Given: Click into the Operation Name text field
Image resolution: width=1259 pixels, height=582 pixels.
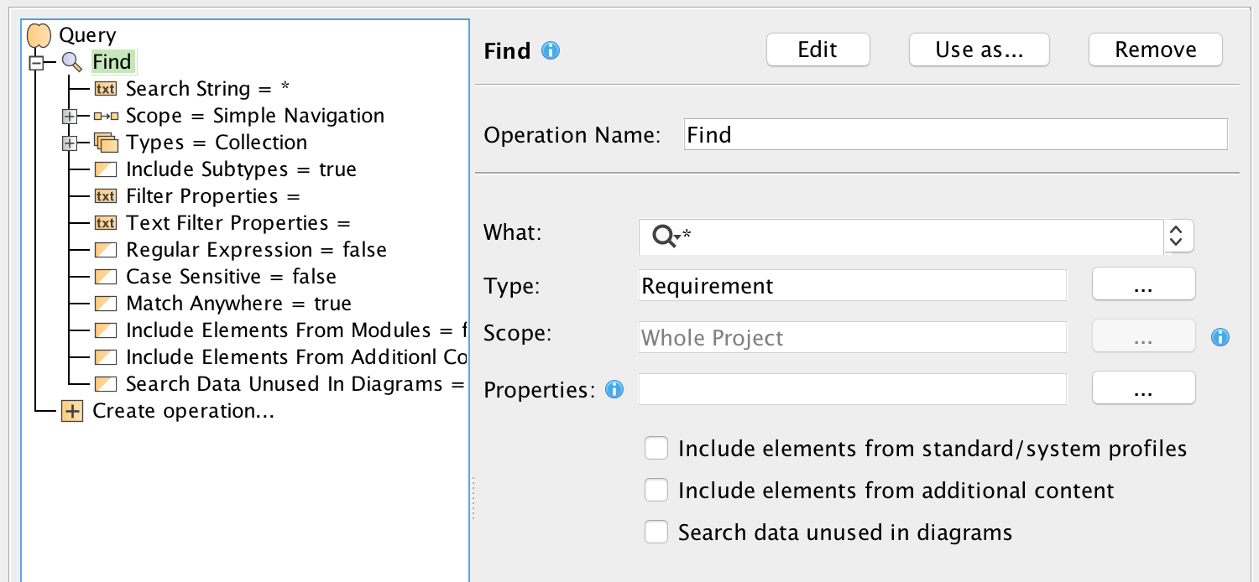Looking at the screenshot, I should tap(955, 135).
